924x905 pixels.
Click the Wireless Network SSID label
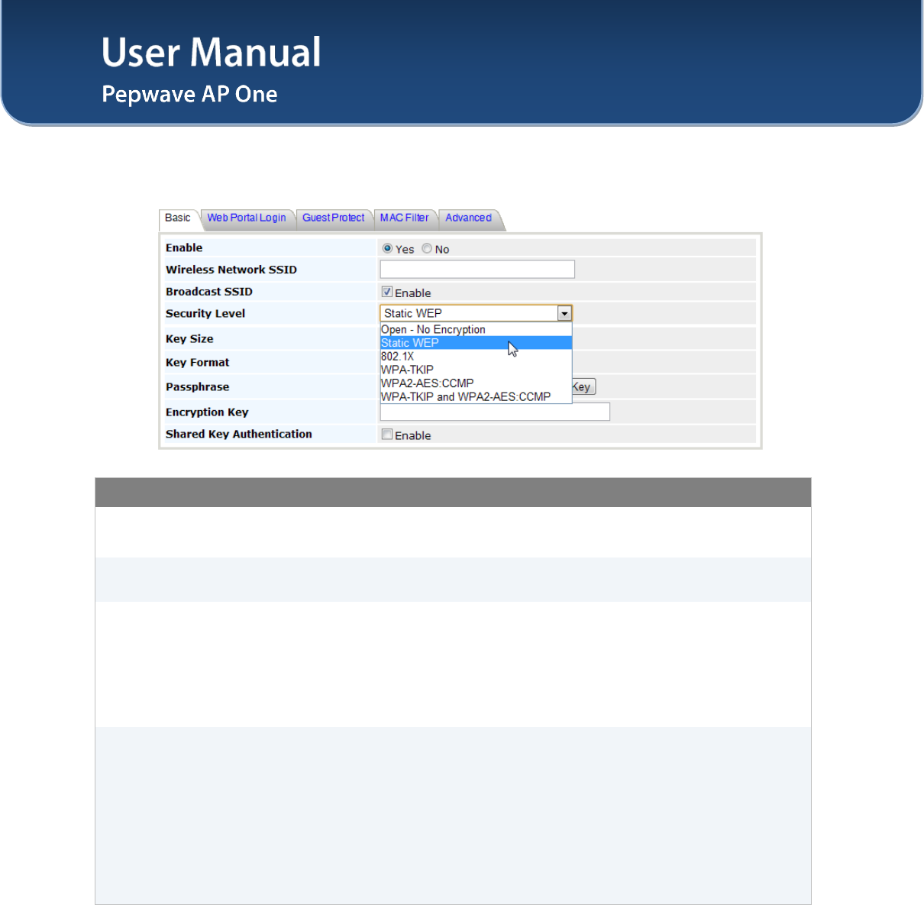[x=231, y=270]
